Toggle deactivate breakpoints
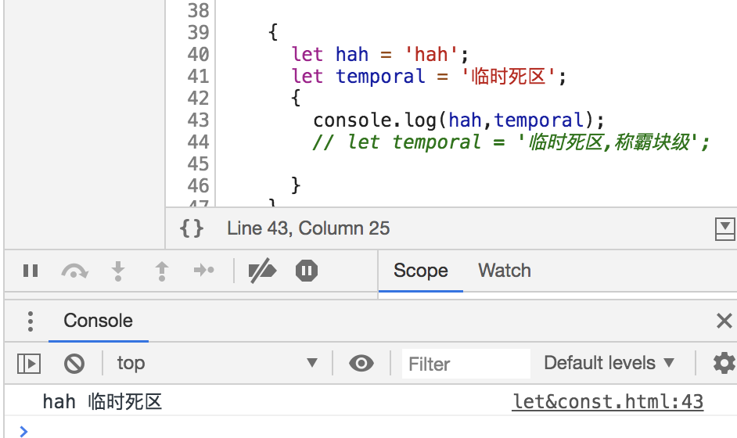 click(262, 271)
